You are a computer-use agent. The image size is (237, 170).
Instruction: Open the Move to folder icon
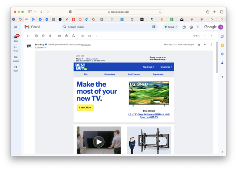click(83, 36)
